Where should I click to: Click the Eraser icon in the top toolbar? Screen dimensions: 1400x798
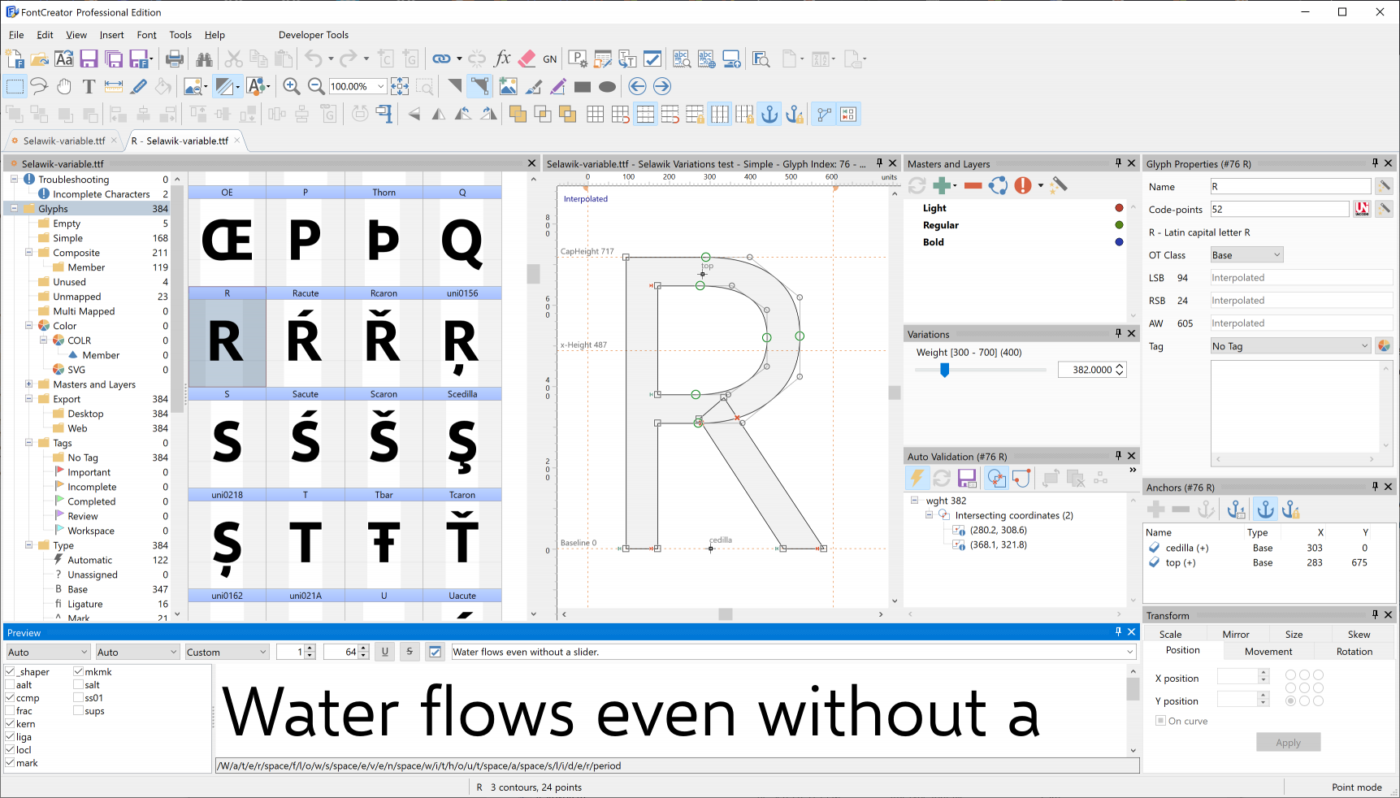click(x=527, y=59)
